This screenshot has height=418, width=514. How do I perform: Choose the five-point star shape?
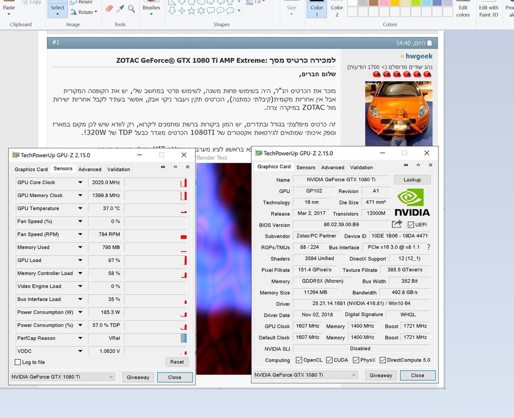(191, 11)
